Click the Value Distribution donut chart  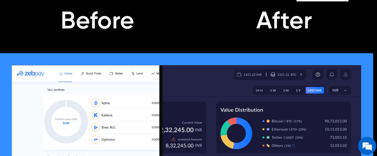[236, 133]
